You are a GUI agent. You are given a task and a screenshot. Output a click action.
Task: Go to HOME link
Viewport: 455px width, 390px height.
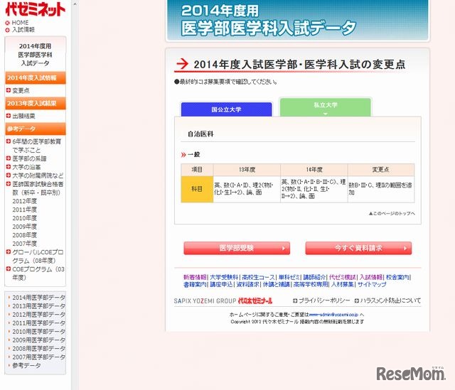click(x=20, y=23)
